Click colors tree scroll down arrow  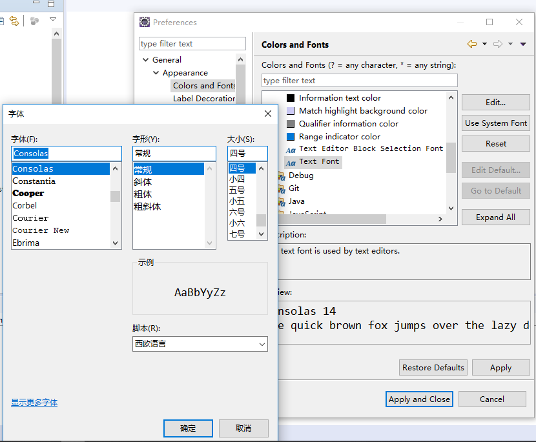(451, 208)
